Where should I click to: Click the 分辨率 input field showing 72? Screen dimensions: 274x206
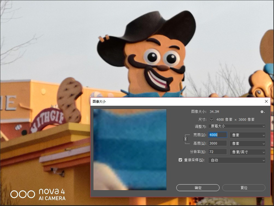217,152
